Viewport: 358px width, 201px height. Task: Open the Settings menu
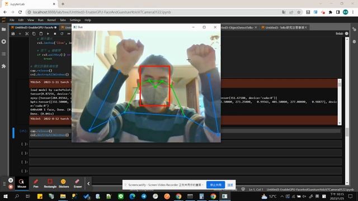tap(75, 20)
